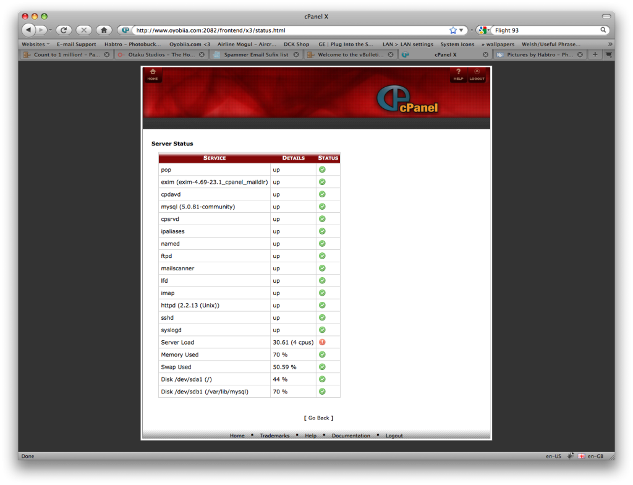Open the URL bar dropdown arrow
The image size is (633, 485).
point(461,30)
